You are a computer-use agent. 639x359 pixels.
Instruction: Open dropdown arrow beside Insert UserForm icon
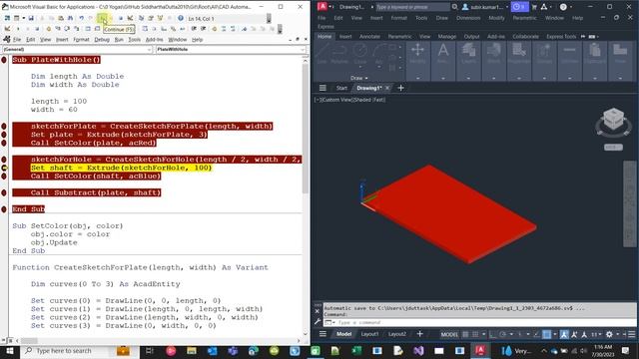coord(24,18)
